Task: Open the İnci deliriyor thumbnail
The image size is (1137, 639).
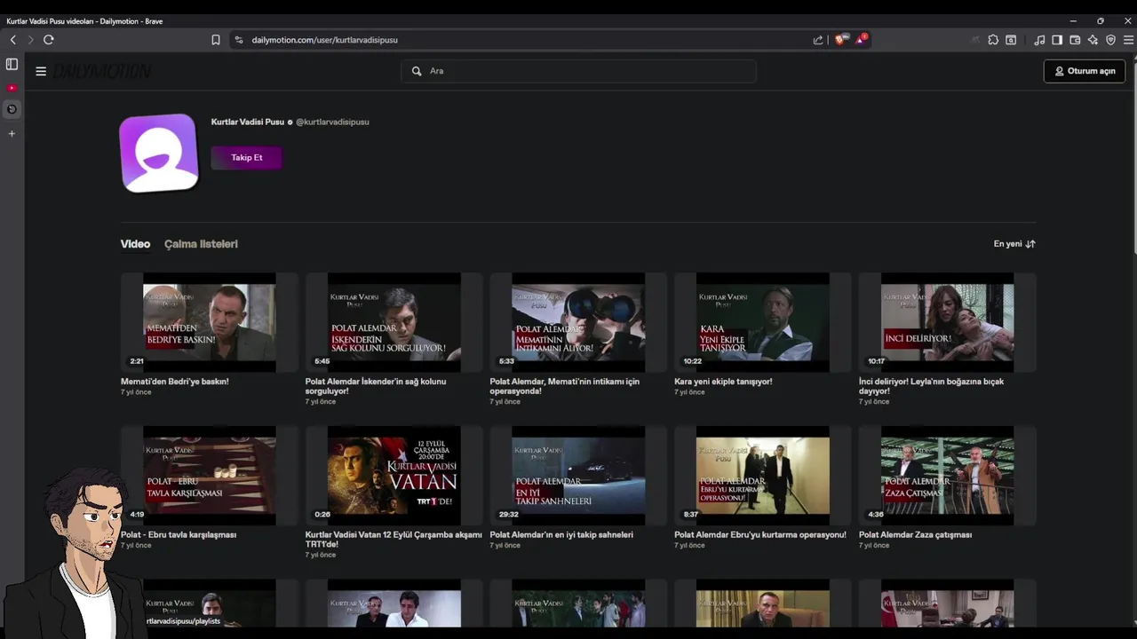Action: tap(948, 322)
